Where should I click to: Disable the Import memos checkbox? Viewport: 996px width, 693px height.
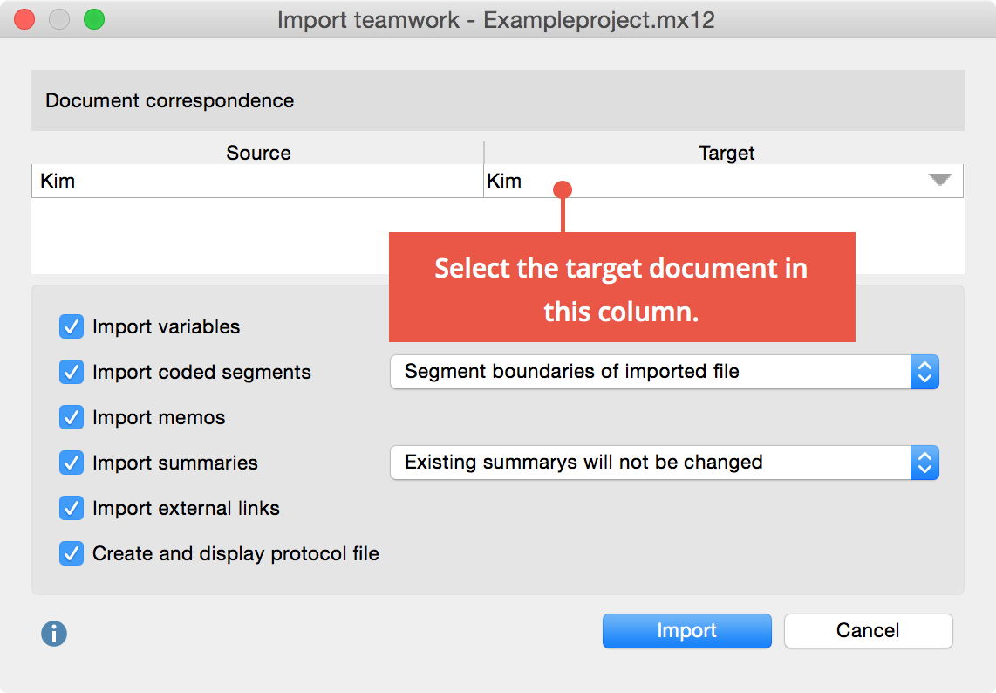72,418
